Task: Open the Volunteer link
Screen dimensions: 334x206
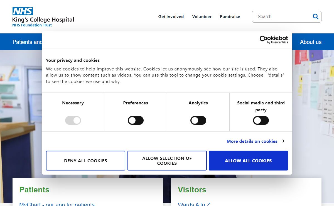Action: 202,17
